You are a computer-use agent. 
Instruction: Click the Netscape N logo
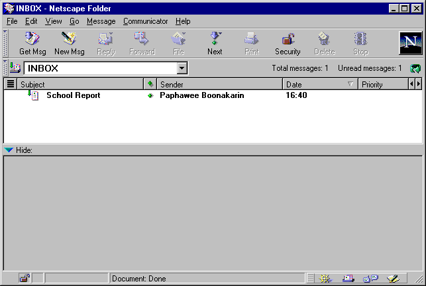click(410, 43)
